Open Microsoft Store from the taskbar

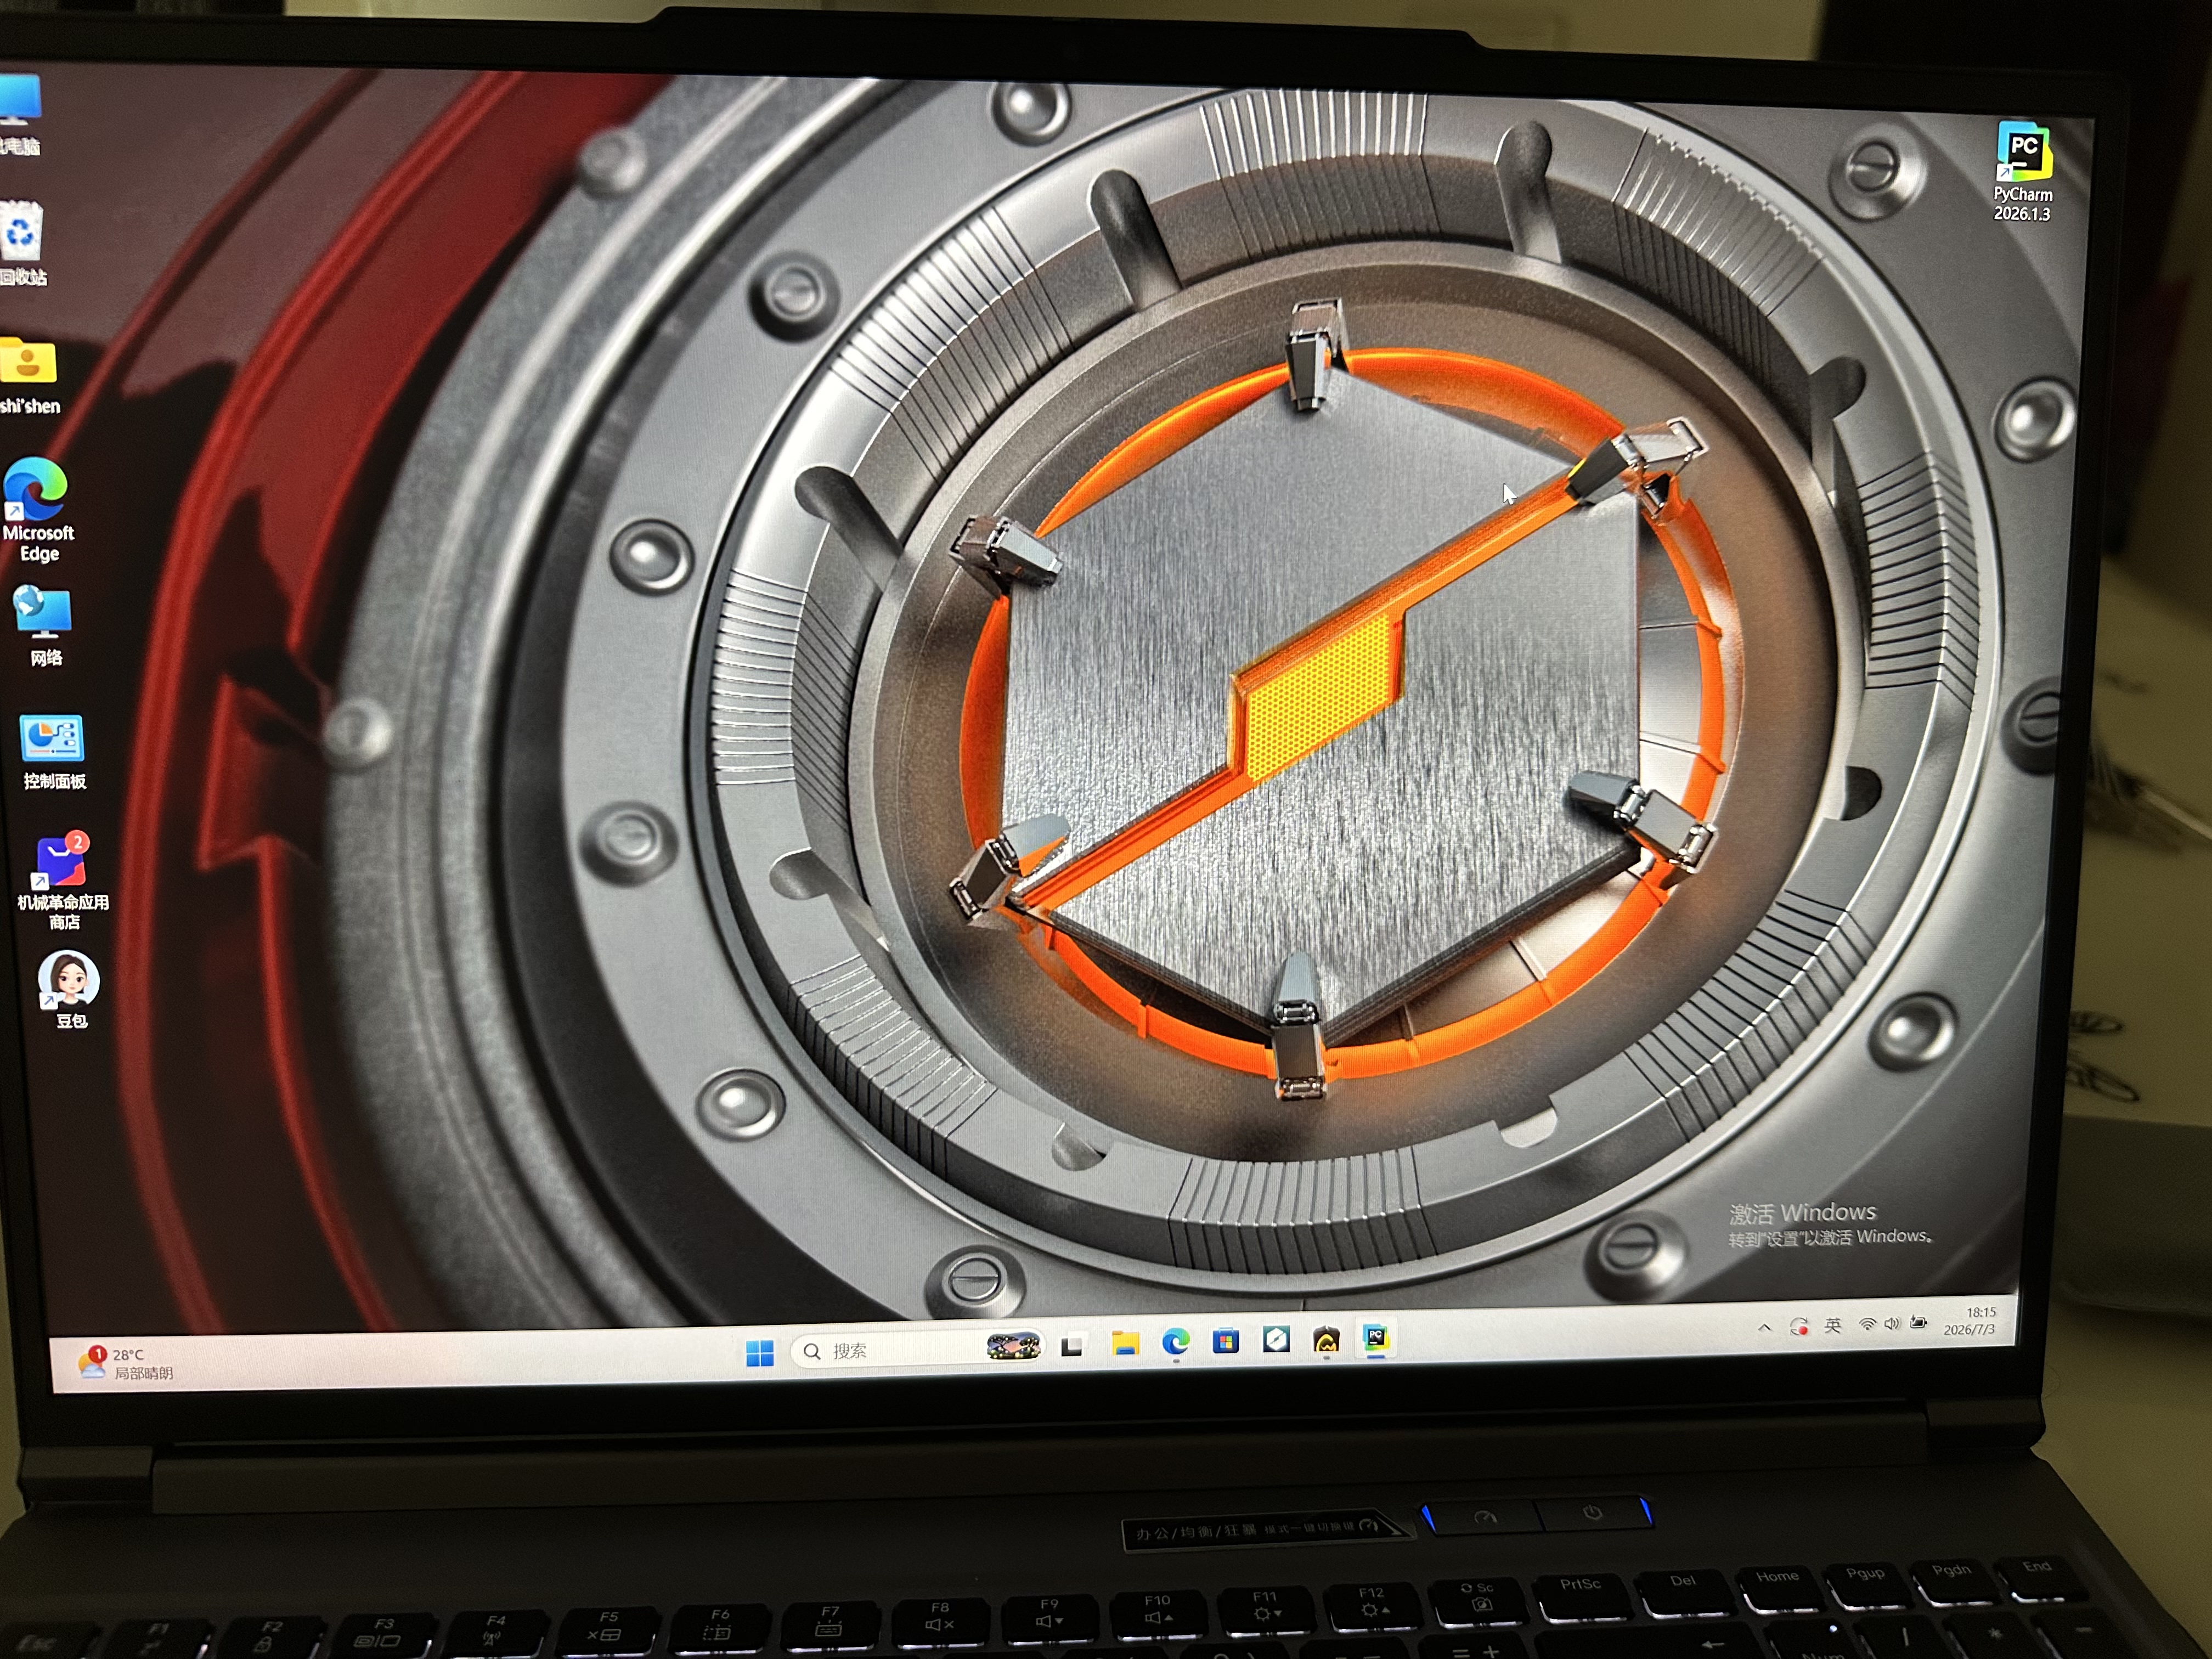click(x=1226, y=1341)
